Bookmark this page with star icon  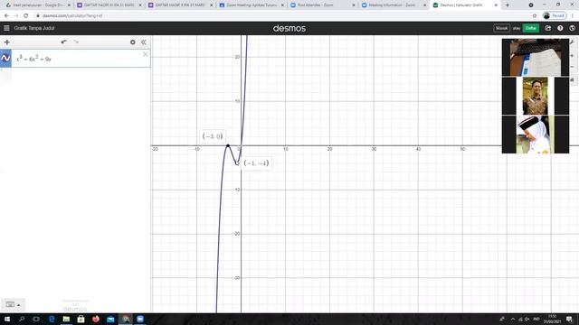[535, 16]
